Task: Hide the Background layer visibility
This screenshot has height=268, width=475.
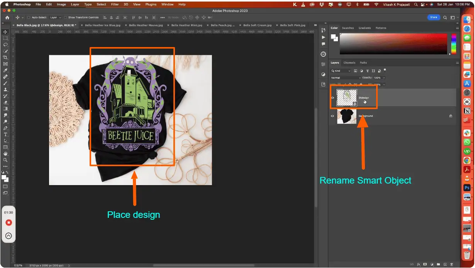Action: 332,116
